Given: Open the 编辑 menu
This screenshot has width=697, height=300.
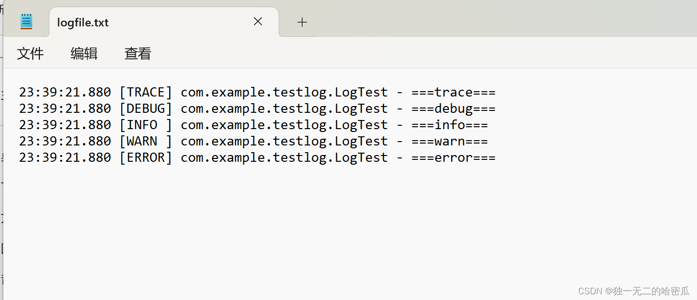Looking at the screenshot, I should tap(84, 53).
